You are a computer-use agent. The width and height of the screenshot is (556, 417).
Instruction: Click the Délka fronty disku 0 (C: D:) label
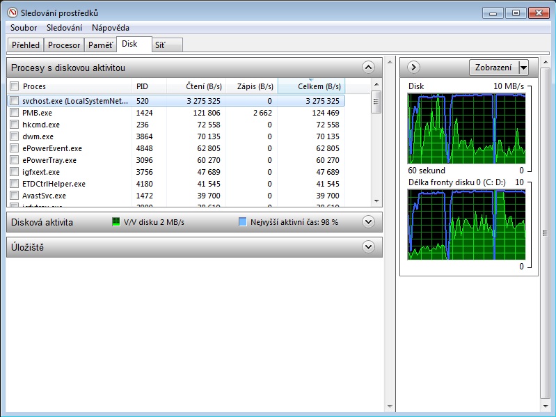(x=456, y=182)
